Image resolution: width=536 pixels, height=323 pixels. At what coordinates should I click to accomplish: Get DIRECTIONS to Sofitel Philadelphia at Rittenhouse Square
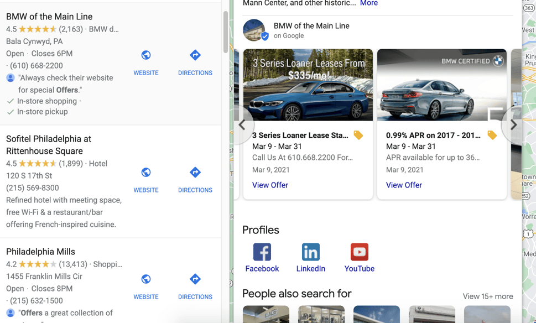coord(195,173)
